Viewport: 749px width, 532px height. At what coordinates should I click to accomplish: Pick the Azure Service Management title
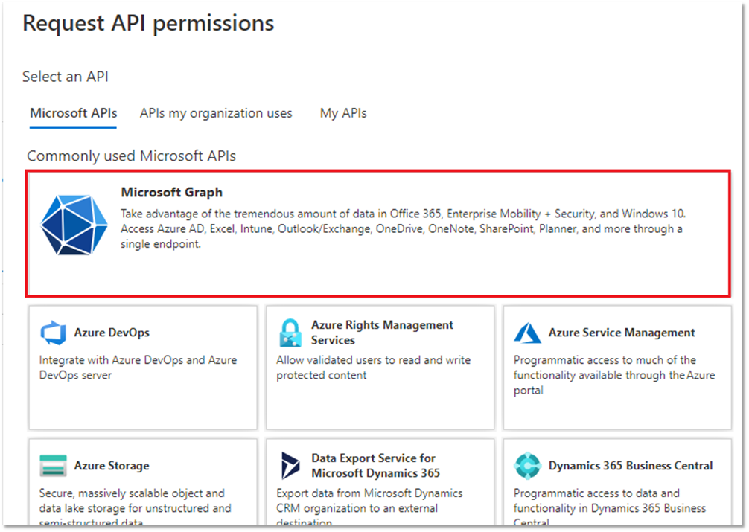(x=622, y=333)
